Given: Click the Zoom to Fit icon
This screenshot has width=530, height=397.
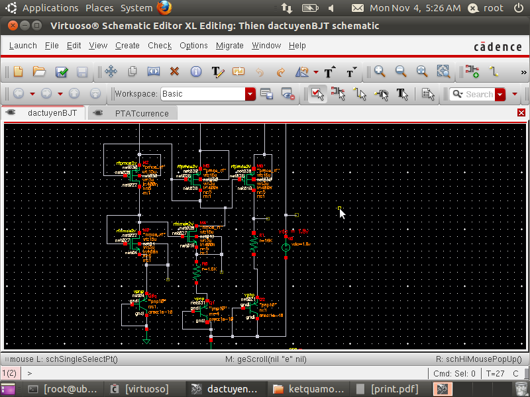Looking at the screenshot, I should (422, 71).
